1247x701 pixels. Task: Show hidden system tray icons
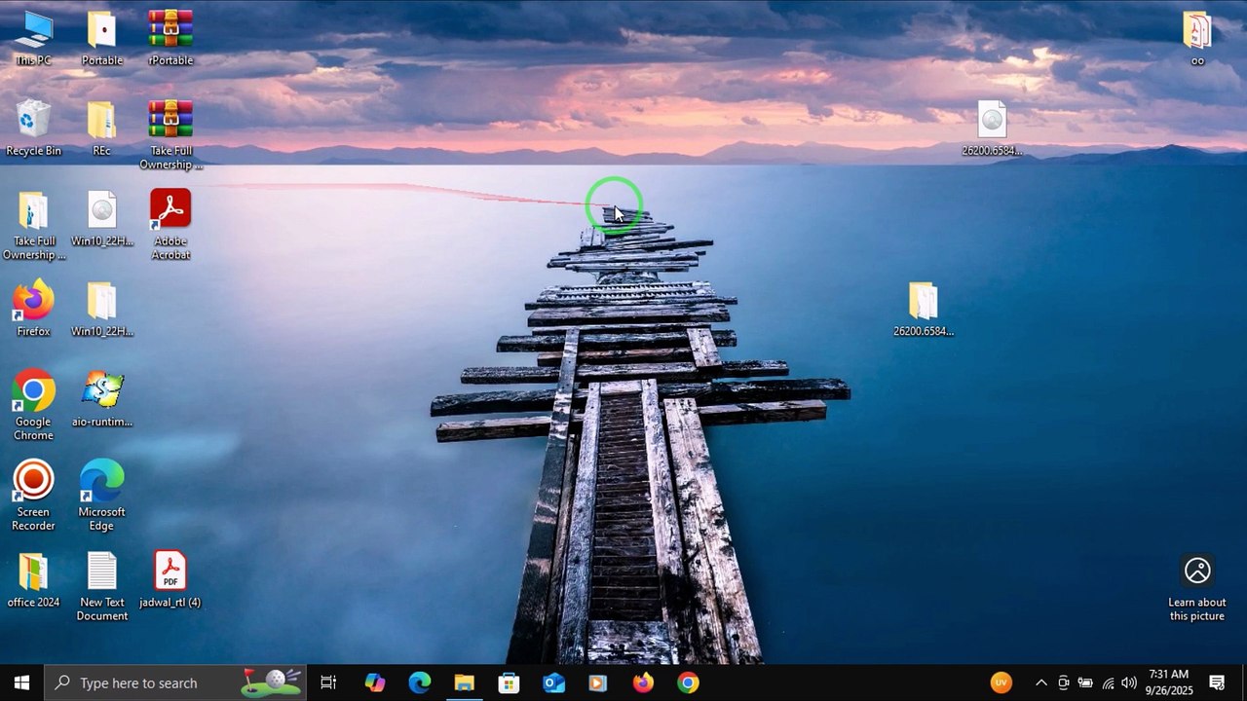1040,683
